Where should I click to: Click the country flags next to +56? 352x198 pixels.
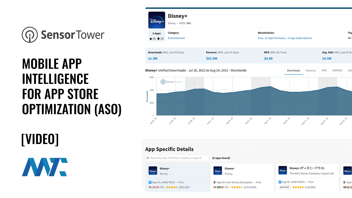click(x=154, y=187)
